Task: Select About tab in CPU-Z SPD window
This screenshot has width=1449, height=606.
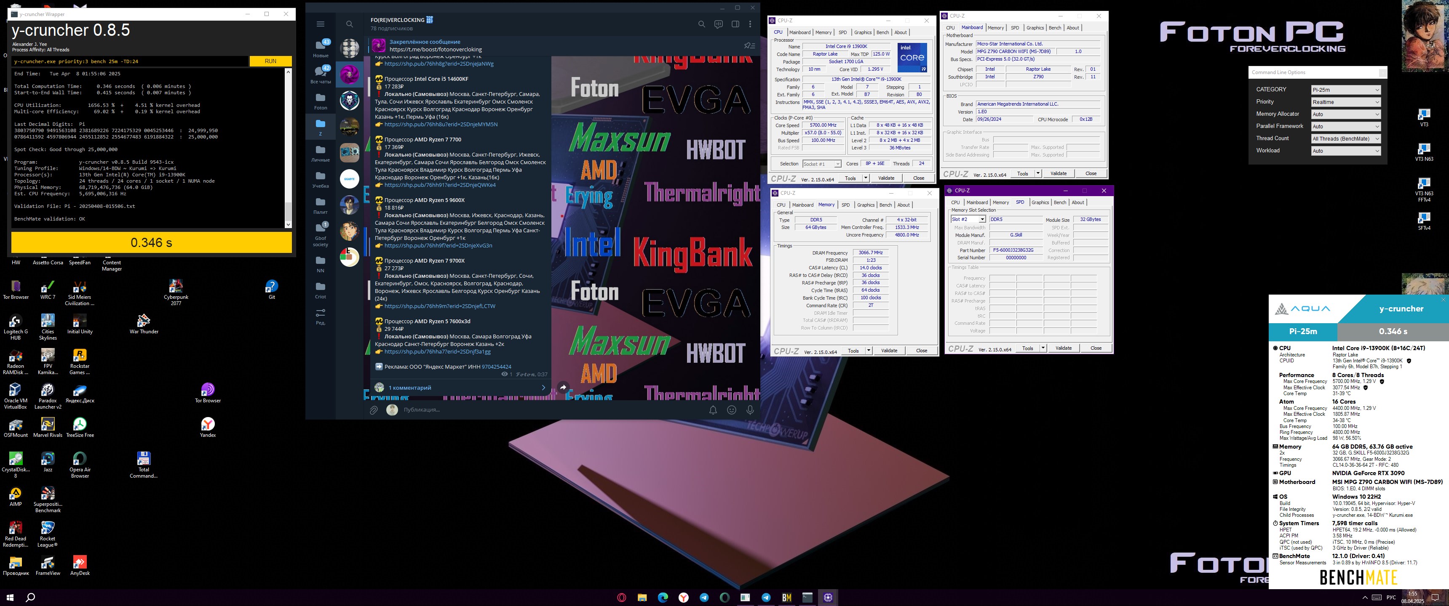Action: (1078, 202)
